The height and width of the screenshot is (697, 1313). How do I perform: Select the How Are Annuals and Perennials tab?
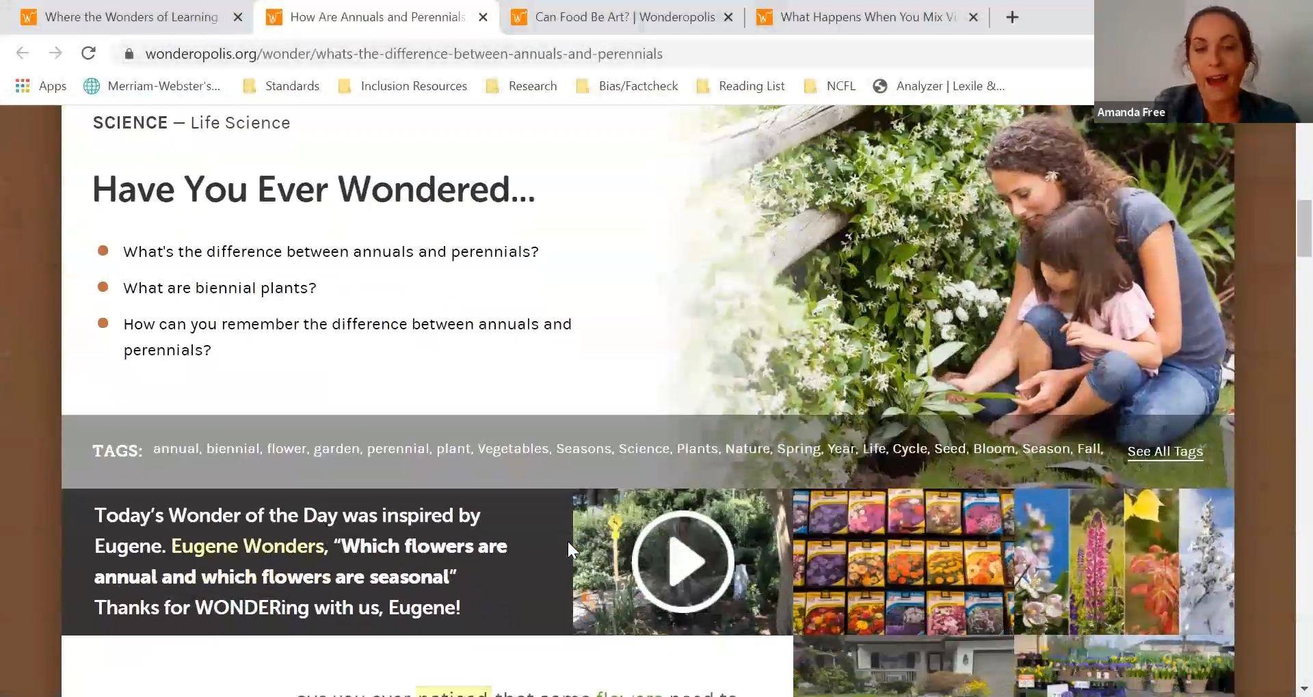376,17
